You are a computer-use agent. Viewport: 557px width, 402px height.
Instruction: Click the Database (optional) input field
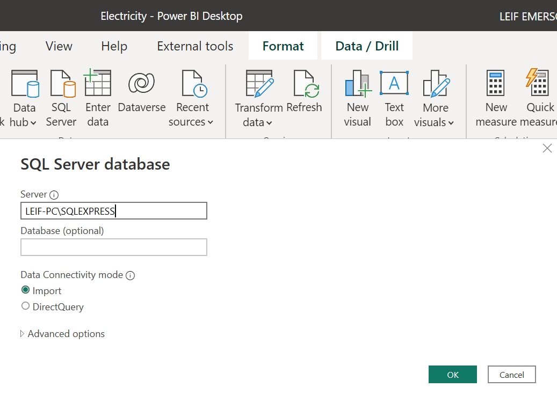pyautogui.click(x=114, y=247)
